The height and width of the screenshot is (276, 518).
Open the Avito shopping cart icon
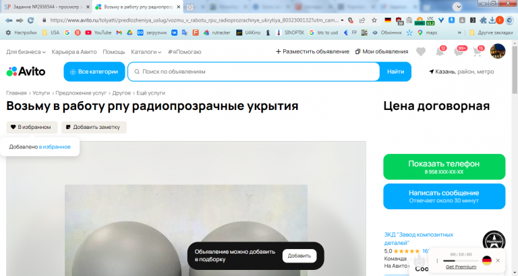(478, 51)
